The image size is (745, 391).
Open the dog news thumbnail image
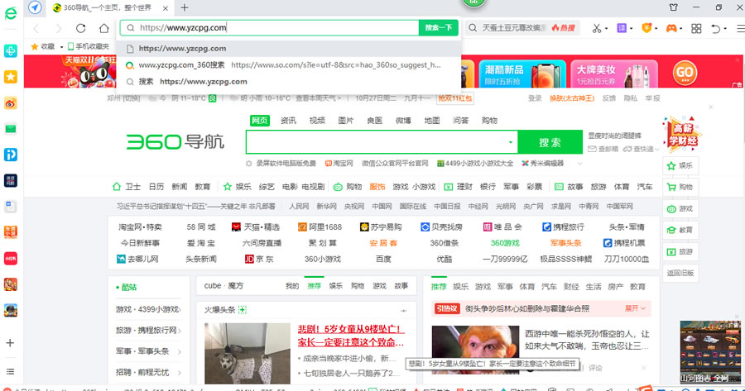coord(247,354)
